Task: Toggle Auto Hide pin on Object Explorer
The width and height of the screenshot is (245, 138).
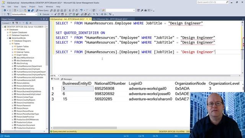Action: click(44, 19)
